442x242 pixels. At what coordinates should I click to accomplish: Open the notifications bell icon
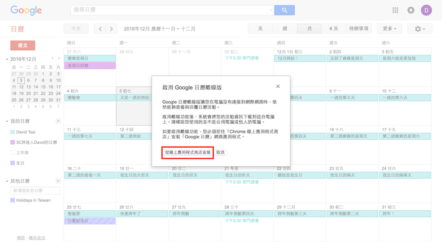[x=411, y=10]
